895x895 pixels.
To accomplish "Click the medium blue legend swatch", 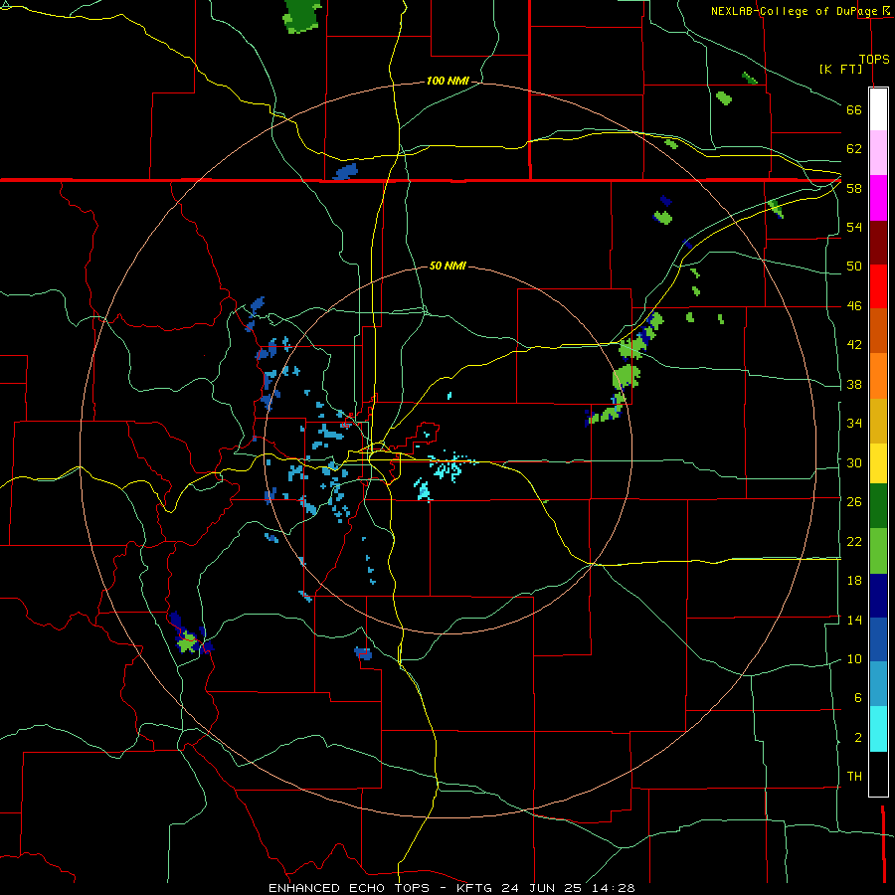I will 878,639.
